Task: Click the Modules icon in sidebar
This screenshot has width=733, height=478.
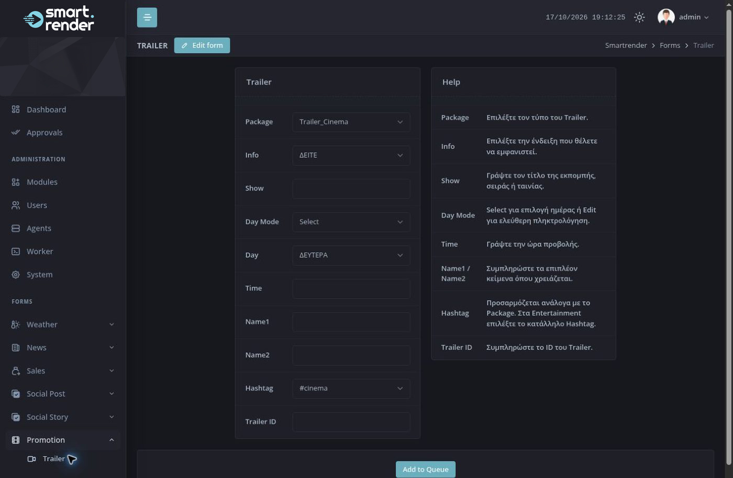Action: [x=16, y=182]
